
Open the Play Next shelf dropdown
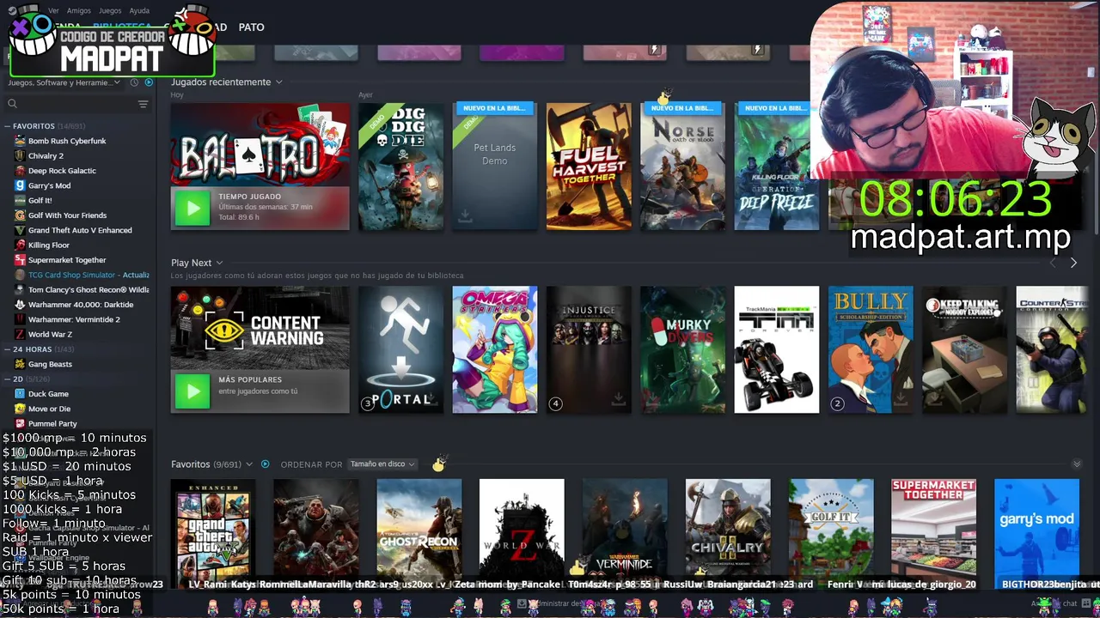[x=219, y=263]
